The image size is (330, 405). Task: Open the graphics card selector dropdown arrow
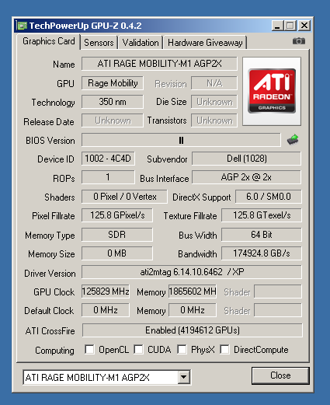[x=183, y=377]
